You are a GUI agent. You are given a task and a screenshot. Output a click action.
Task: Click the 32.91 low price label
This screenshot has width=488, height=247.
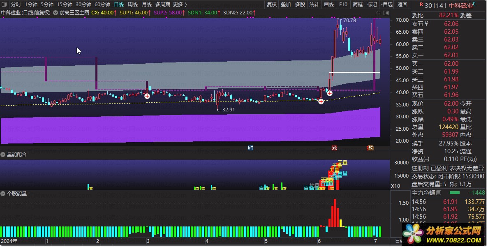pyautogui.click(x=229, y=109)
